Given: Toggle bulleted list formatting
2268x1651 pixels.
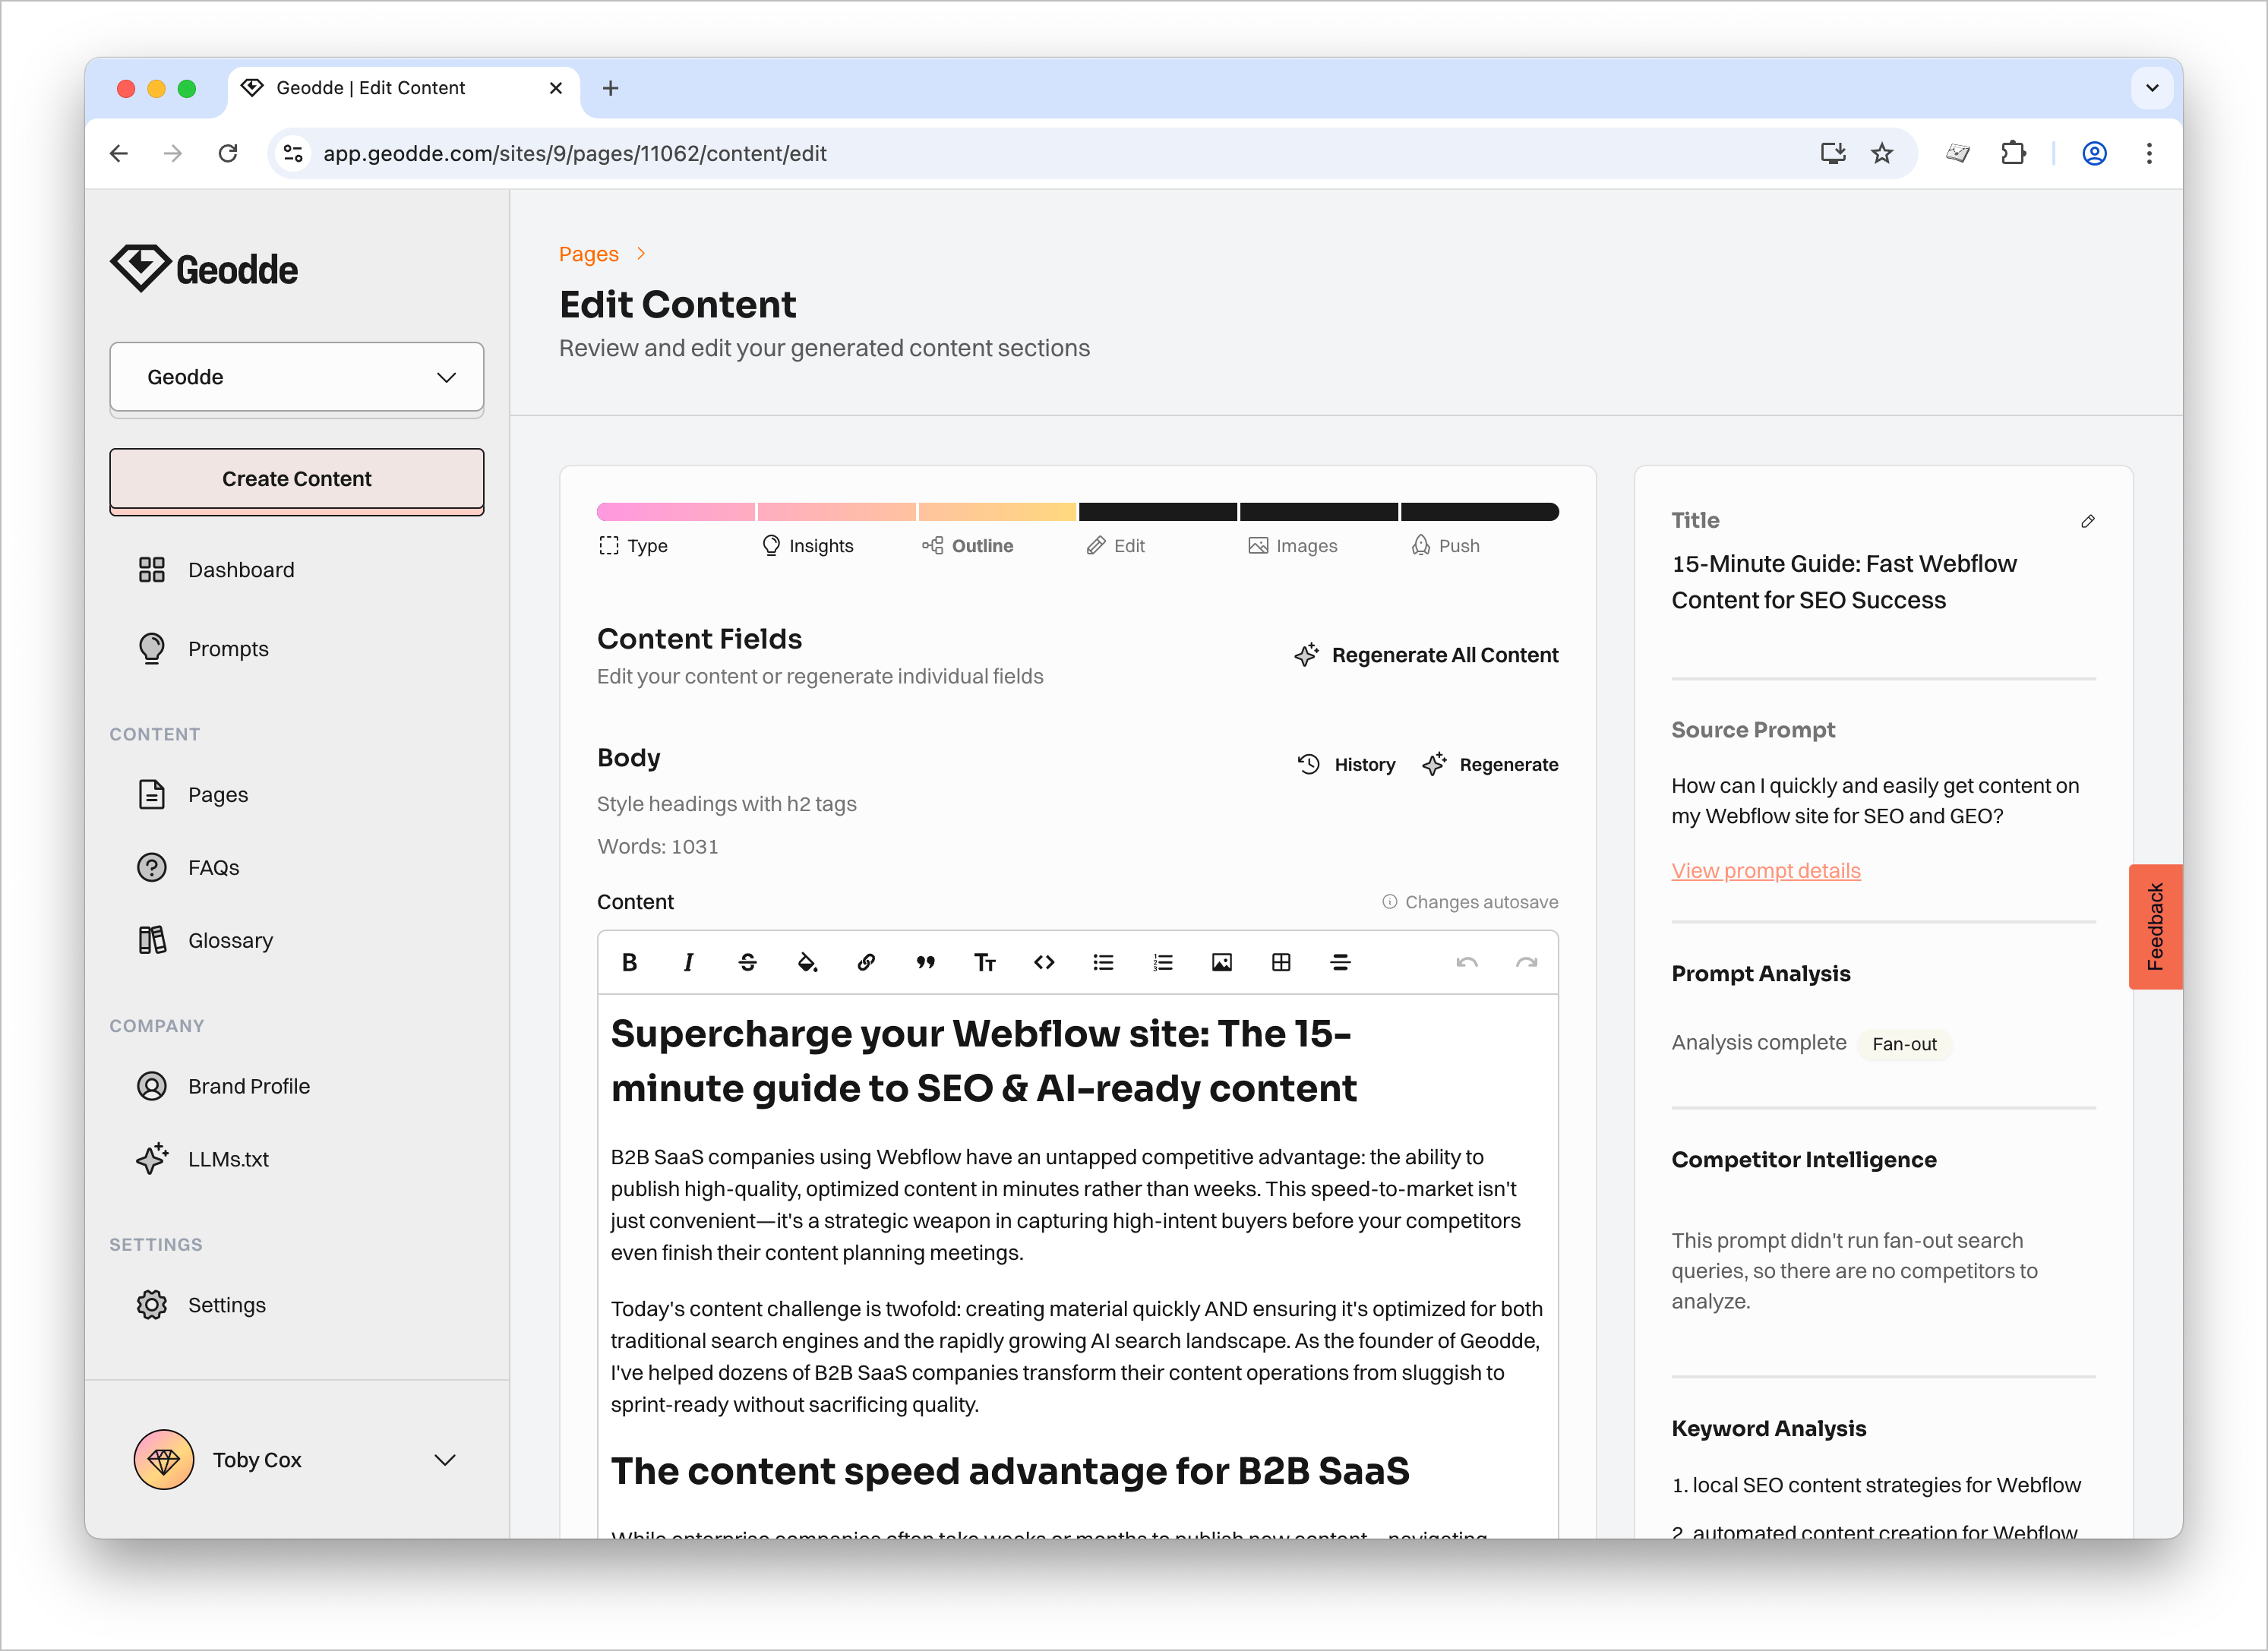Looking at the screenshot, I should pyautogui.click(x=1103, y=962).
